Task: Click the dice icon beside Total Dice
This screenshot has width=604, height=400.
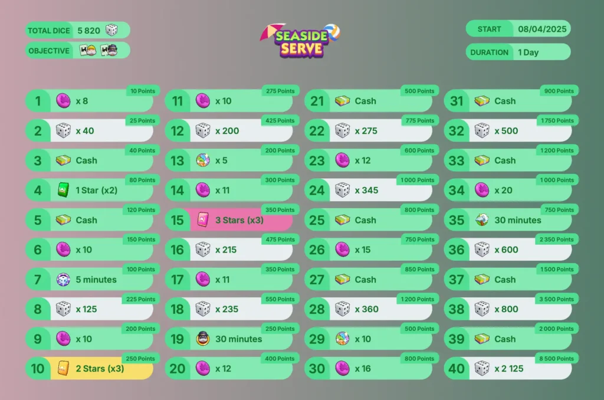Action: click(111, 30)
